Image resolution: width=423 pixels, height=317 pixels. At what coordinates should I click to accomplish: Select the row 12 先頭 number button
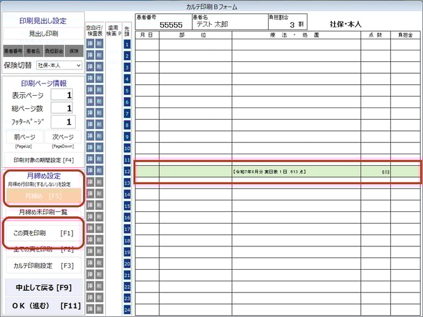point(127,171)
